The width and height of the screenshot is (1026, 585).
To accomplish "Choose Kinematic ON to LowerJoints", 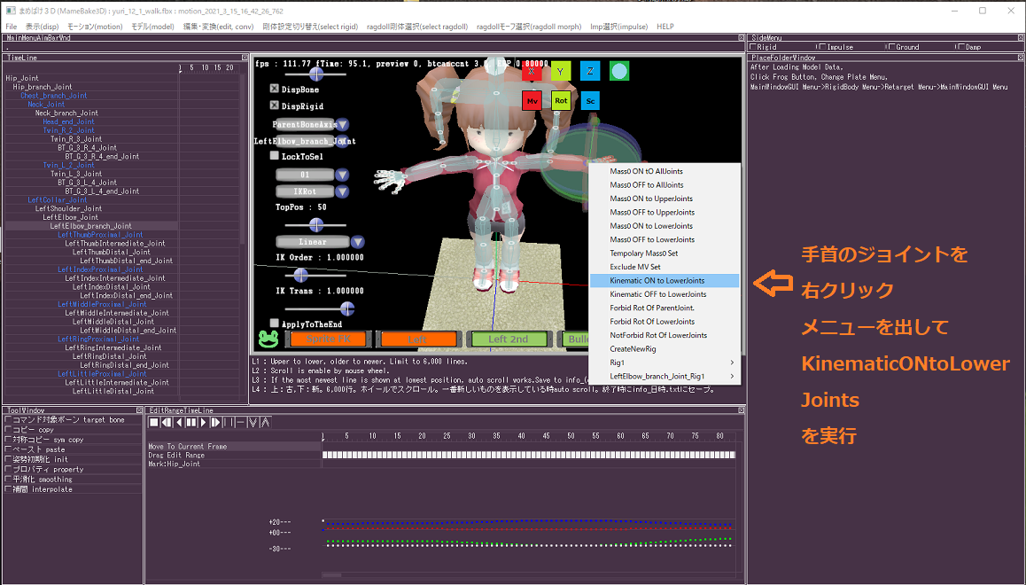I will (657, 281).
